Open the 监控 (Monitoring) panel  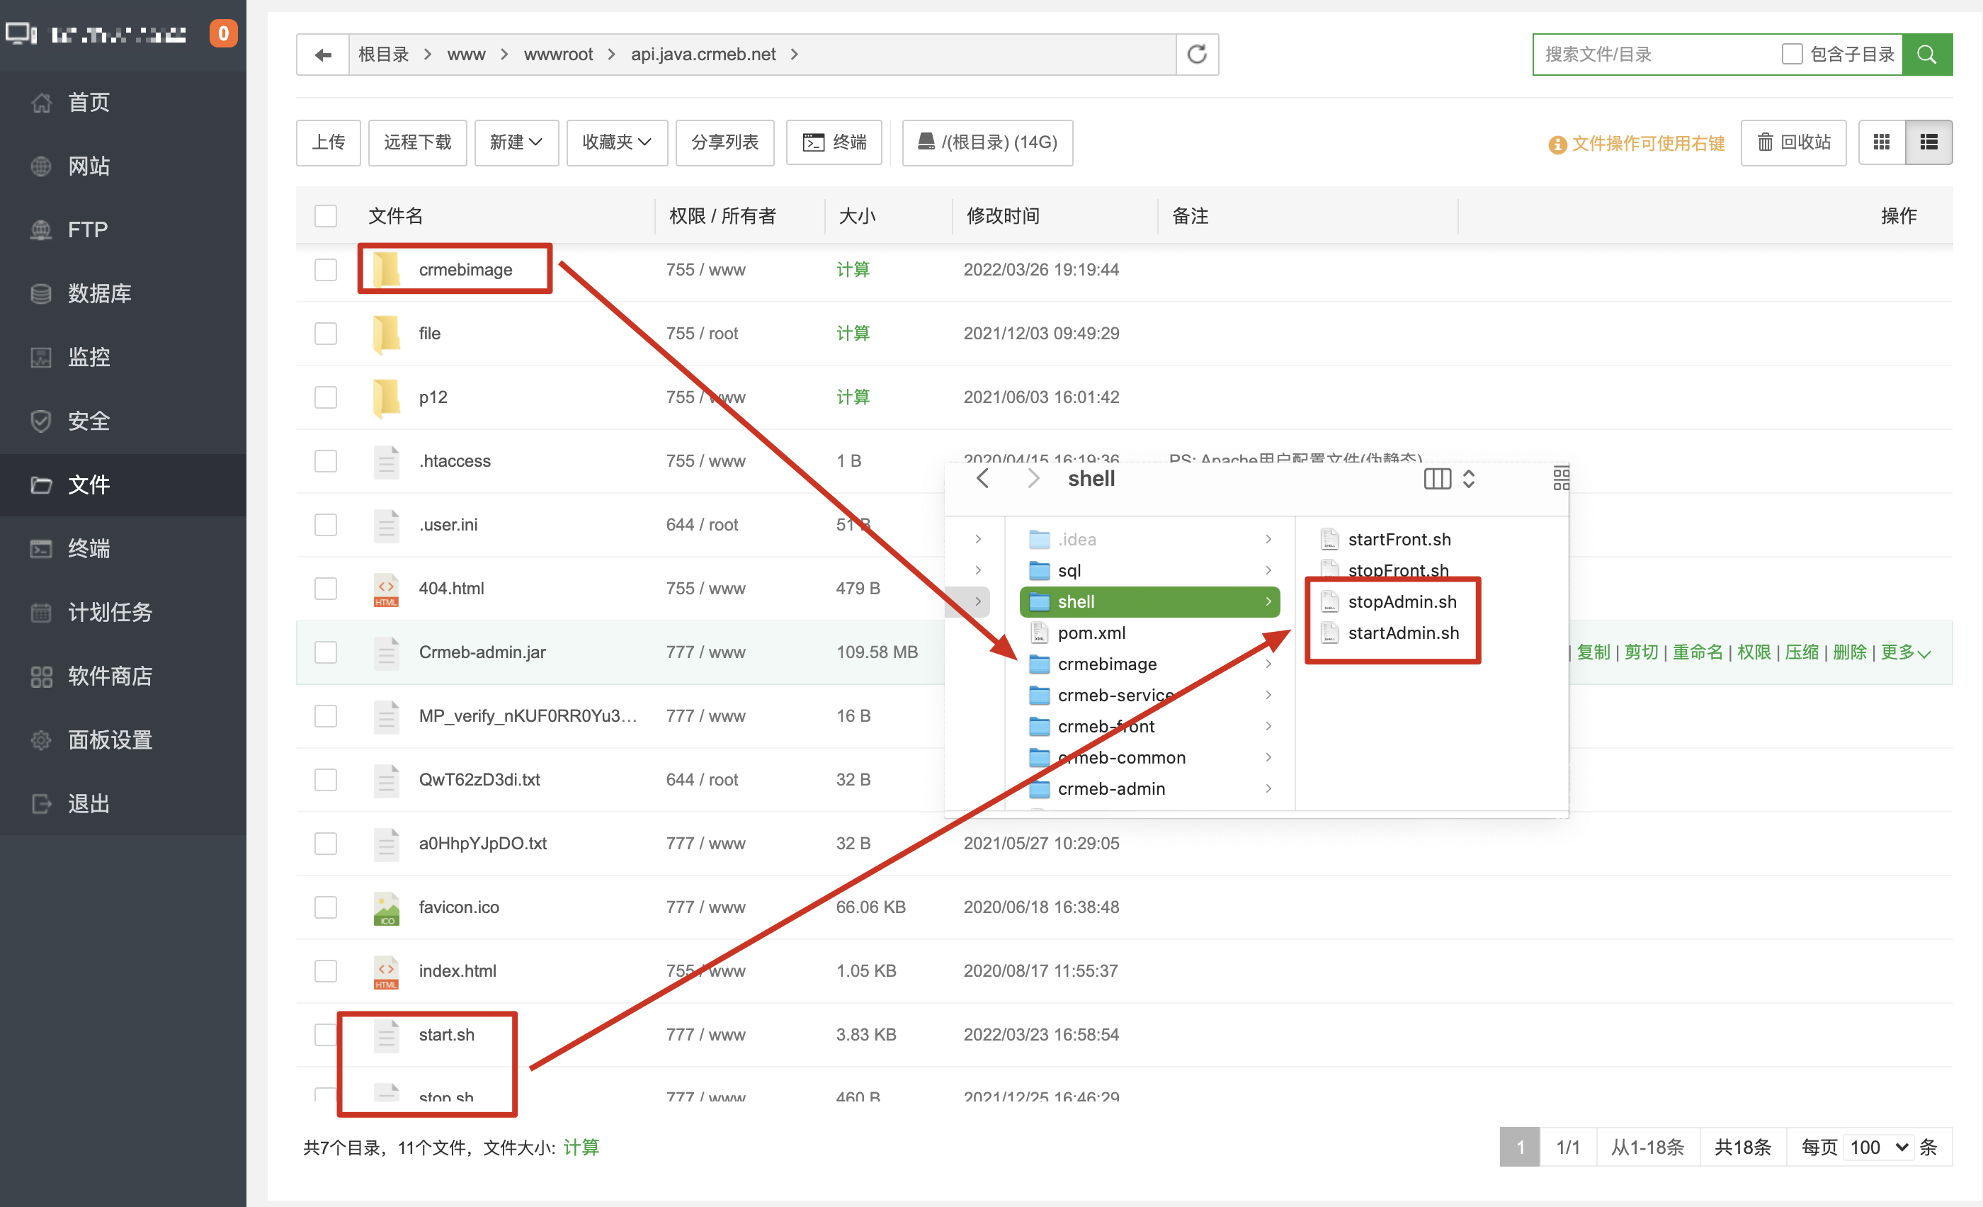point(89,357)
